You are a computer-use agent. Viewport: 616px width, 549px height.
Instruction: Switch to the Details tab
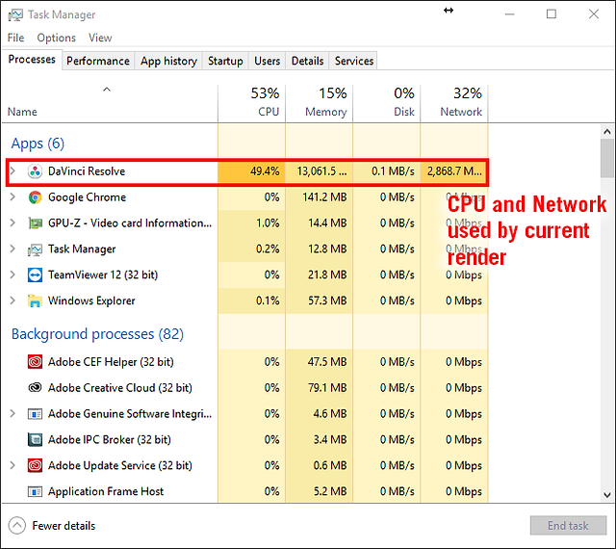pyautogui.click(x=308, y=61)
